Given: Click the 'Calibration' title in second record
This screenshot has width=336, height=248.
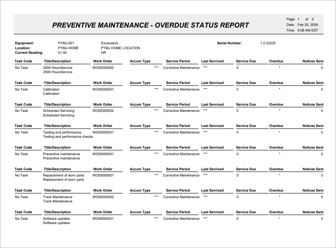Looking at the screenshot, I should coord(51,89).
